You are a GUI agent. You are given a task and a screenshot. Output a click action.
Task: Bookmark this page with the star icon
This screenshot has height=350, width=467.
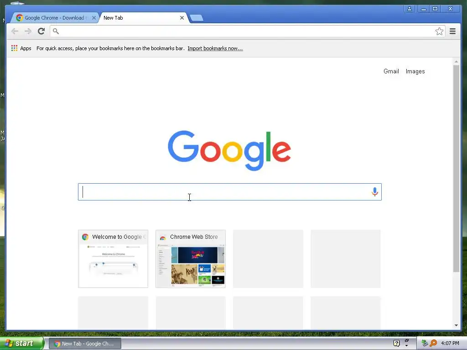tap(439, 31)
